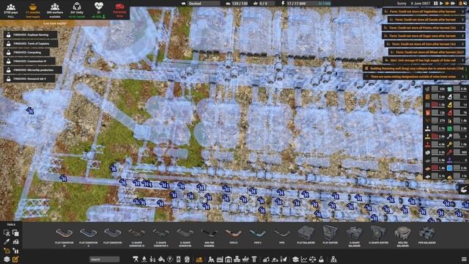
Task: Pause the game simulation
Action: pyautogui.click(x=436, y=3)
